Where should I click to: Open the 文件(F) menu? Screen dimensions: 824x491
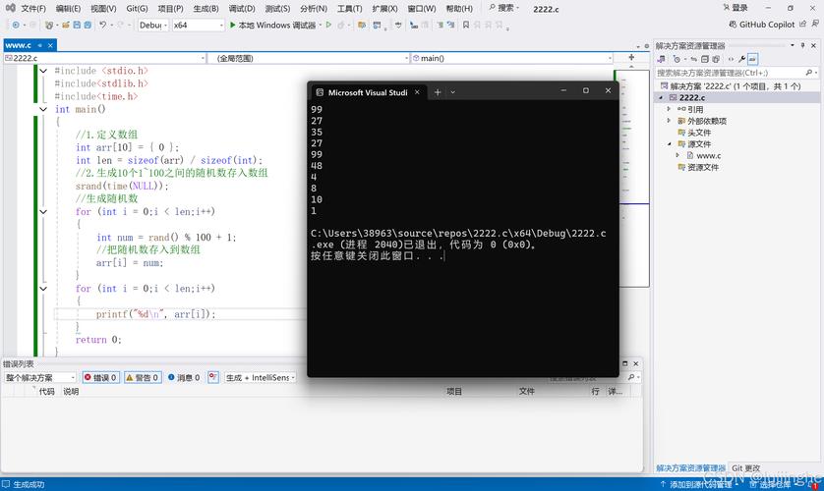click(32, 9)
